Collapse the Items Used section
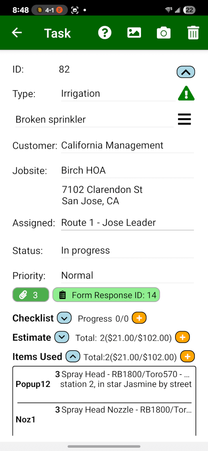Image resolution: width=208 pixels, height=451 pixels. [73, 356]
